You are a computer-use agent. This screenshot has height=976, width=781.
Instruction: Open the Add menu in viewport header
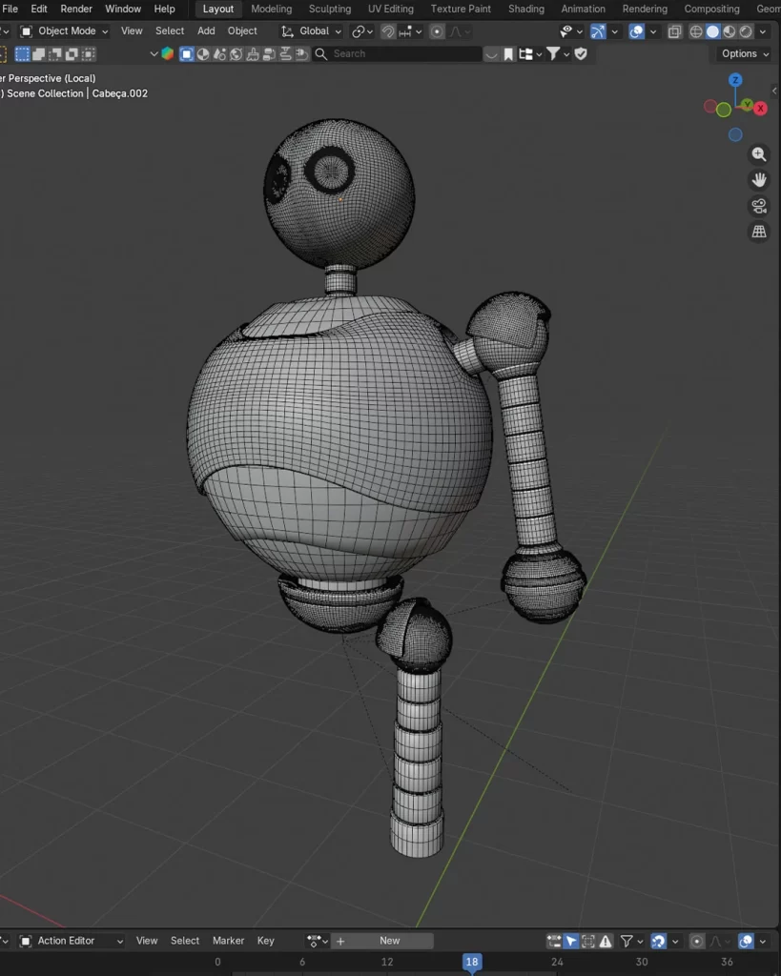206,30
